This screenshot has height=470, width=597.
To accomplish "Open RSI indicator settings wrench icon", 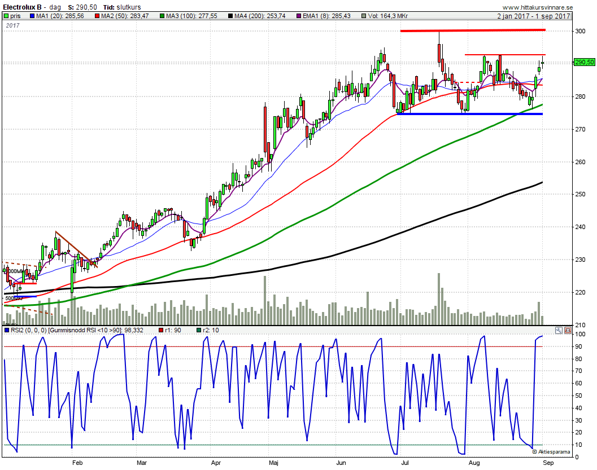I will click(559, 331).
